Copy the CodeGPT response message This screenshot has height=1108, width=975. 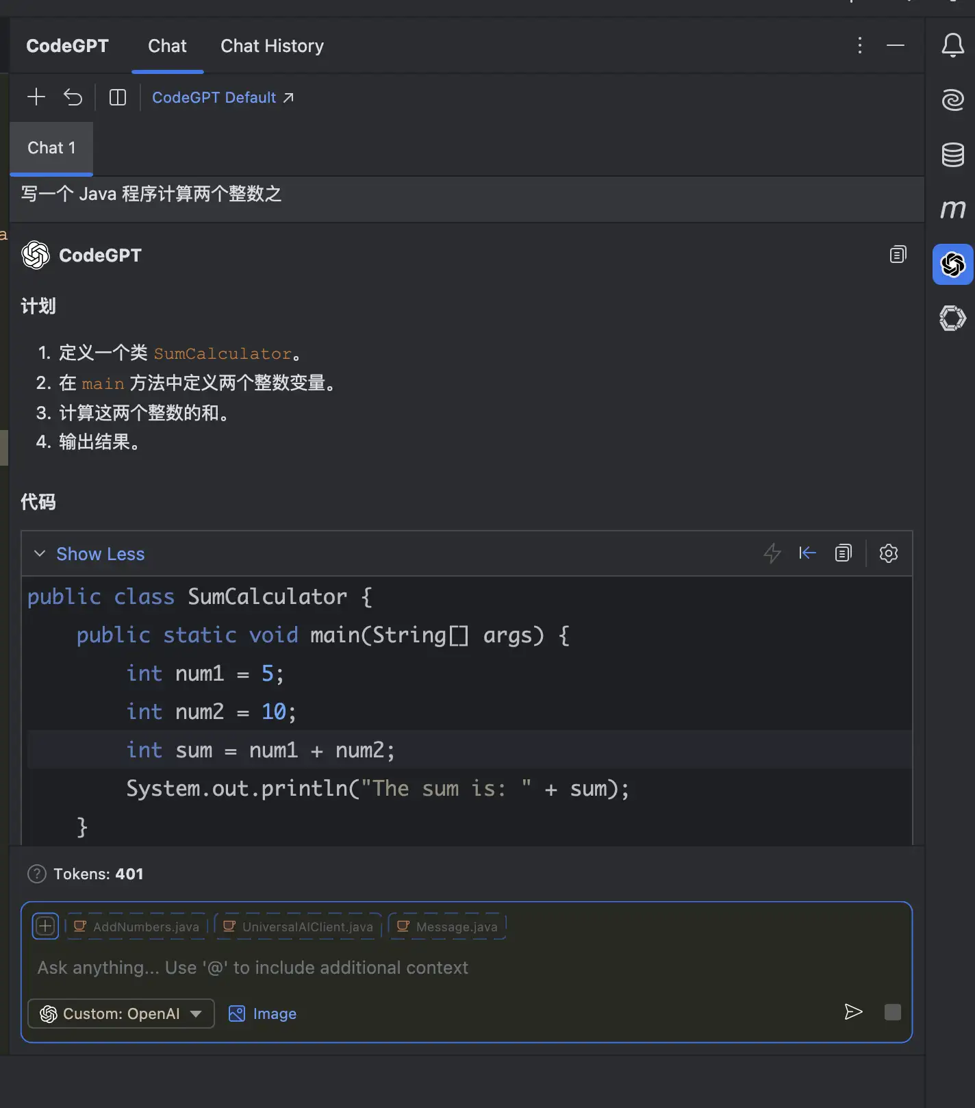pos(898,255)
